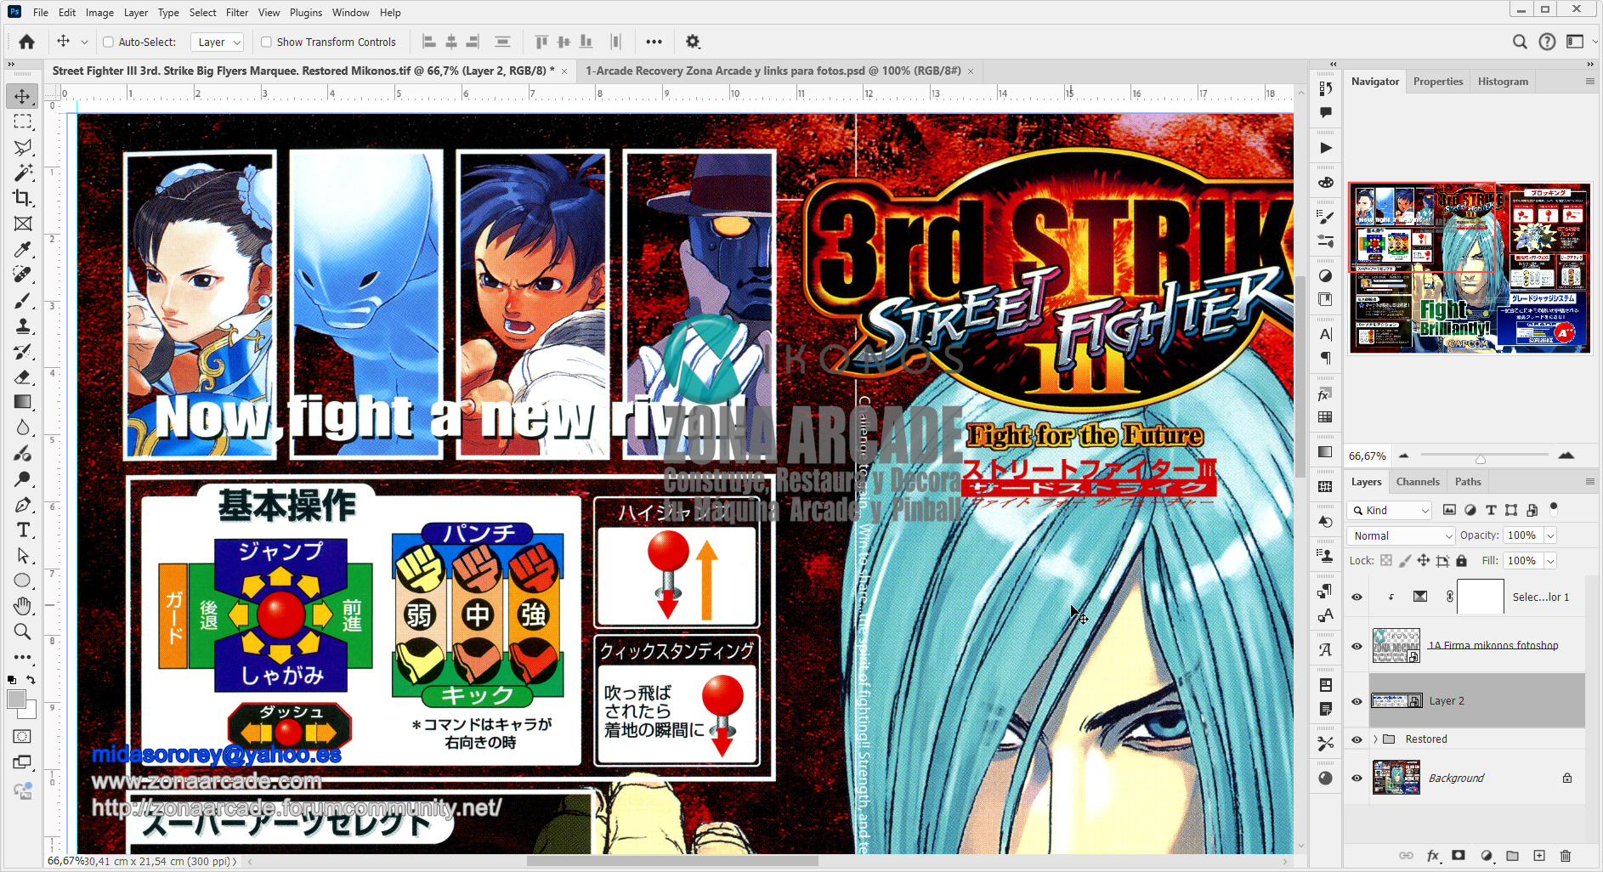Image resolution: width=1603 pixels, height=872 pixels.
Task: Open the layer filter Kind dropdown
Action: (x=1390, y=510)
